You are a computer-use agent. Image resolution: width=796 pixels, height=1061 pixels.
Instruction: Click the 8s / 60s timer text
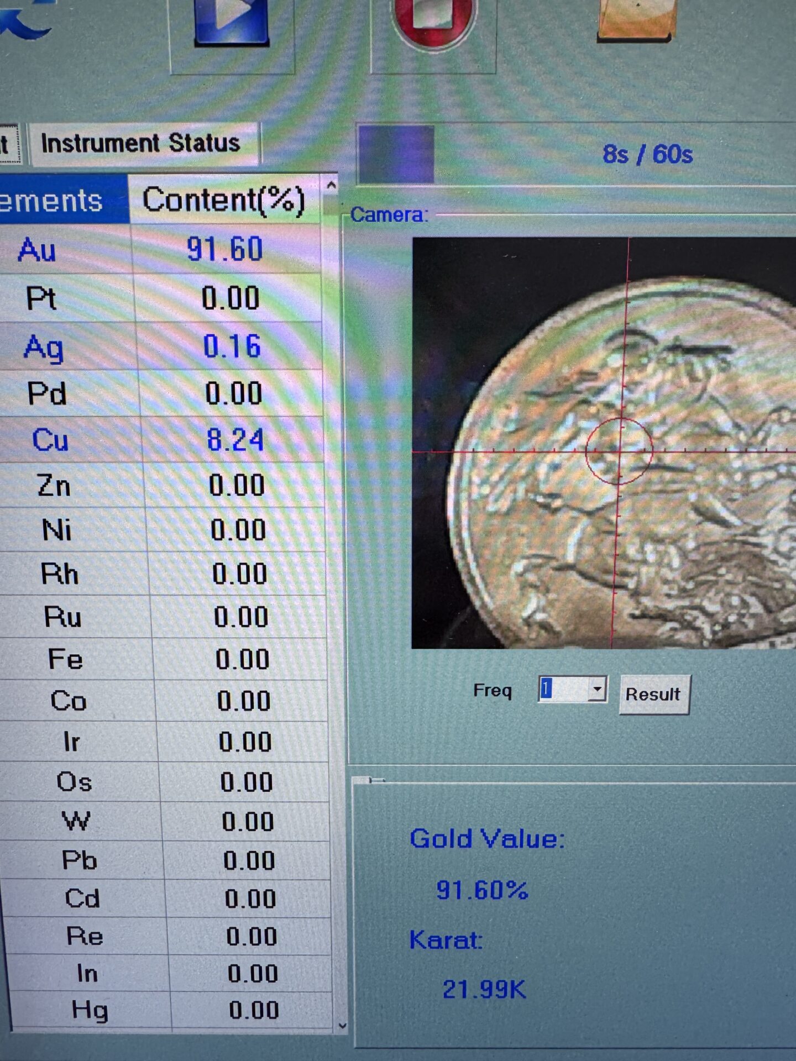647,154
